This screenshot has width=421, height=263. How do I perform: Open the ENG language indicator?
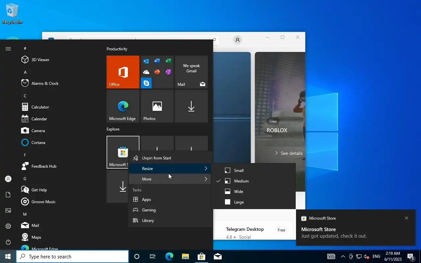pyautogui.click(x=376, y=256)
